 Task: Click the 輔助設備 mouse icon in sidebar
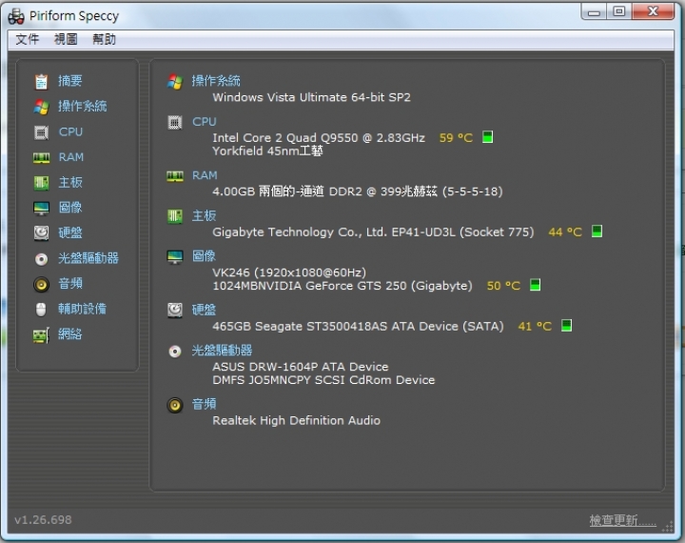coord(41,310)
